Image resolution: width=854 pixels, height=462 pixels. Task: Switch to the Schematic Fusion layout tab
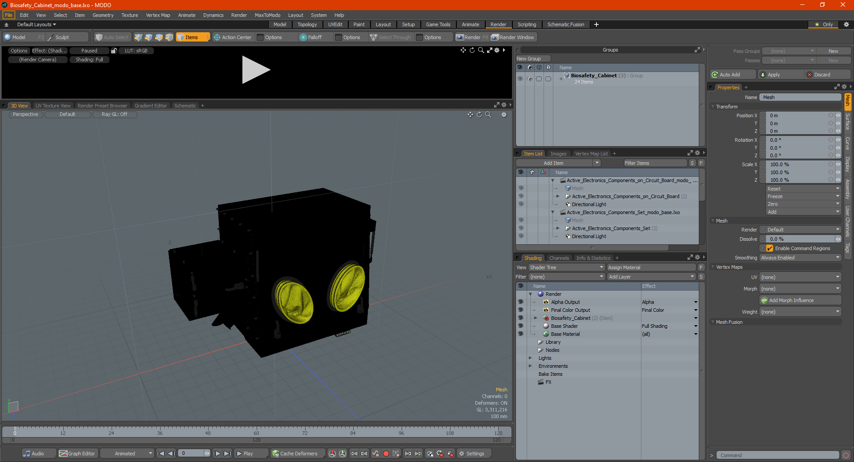(566, 24)
